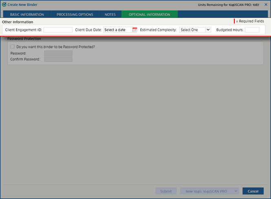Click the Units Remaining for 1040SCAN PRO text
271x199 pixels.
pyautogui.click(x=229, y=5)
